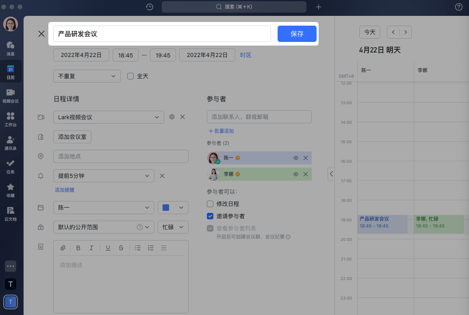
Task: Open the 不重复 repeat dropdown
Action: pos(87,76)
